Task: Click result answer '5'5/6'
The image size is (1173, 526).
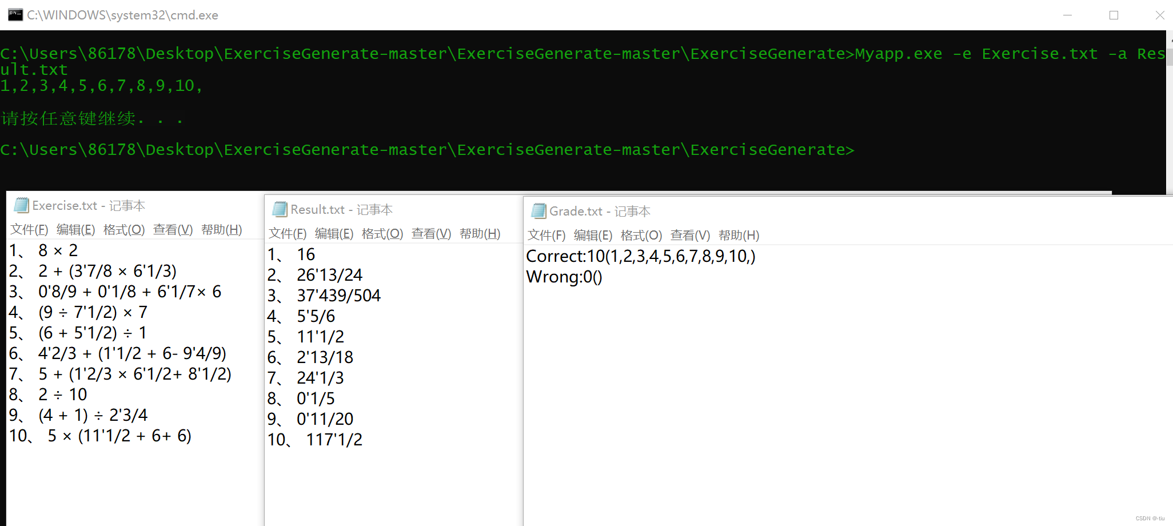Action: [316, 316]
